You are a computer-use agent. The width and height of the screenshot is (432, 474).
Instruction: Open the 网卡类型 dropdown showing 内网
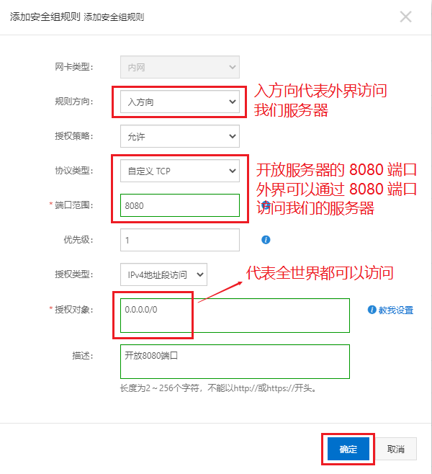coord(180,67)
